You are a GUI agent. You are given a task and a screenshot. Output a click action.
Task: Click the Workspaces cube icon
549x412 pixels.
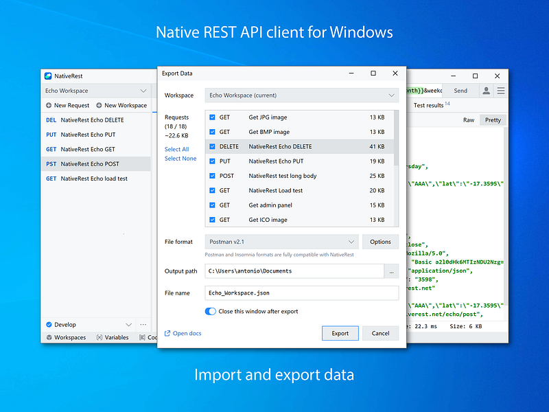[x=49, y=337]
